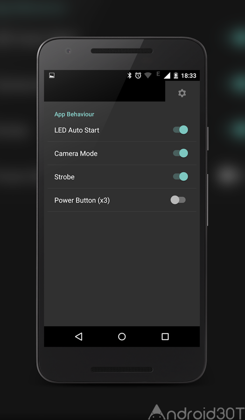Turn off Camera Mode switch
Screen dimensions: 245x420
coord(181,153)
